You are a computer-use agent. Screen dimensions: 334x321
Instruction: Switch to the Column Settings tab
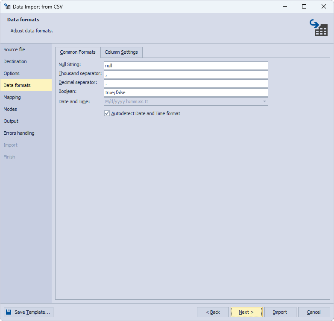(121, 52)
